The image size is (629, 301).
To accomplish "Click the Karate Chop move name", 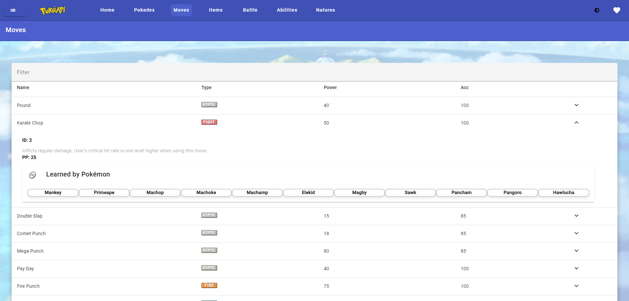I will point(30,123).
